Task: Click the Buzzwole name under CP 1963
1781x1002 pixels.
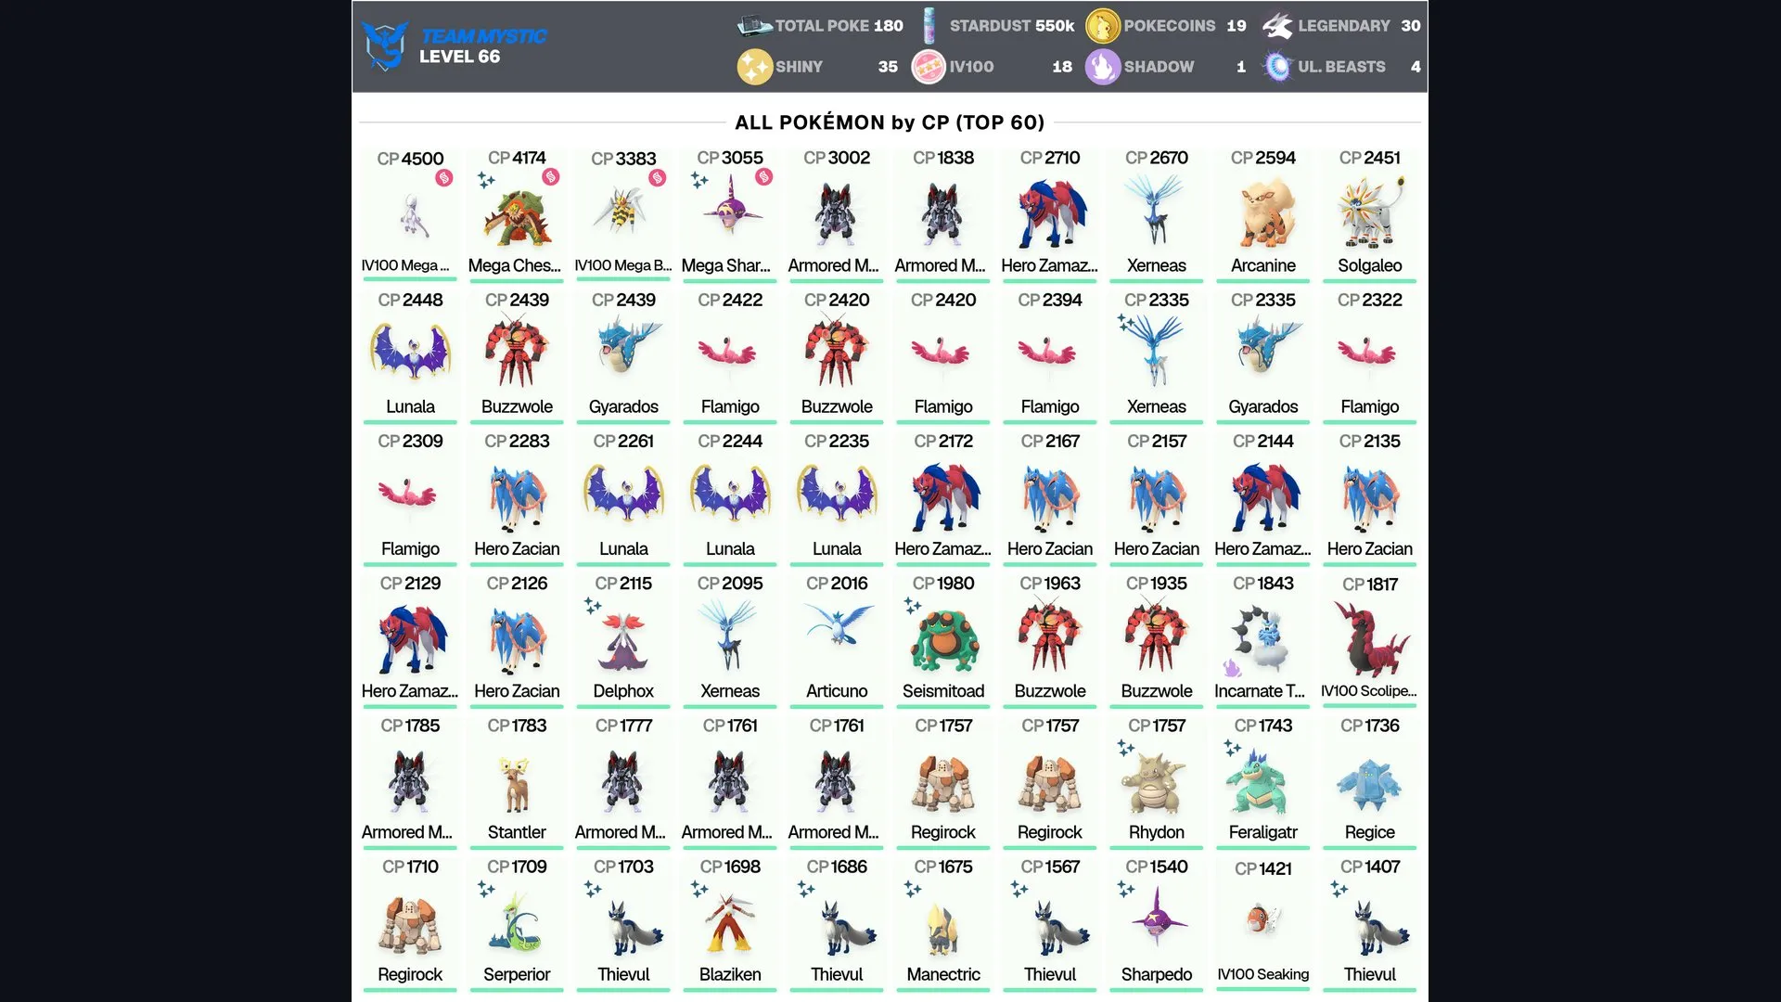Action: point(1050,691)
